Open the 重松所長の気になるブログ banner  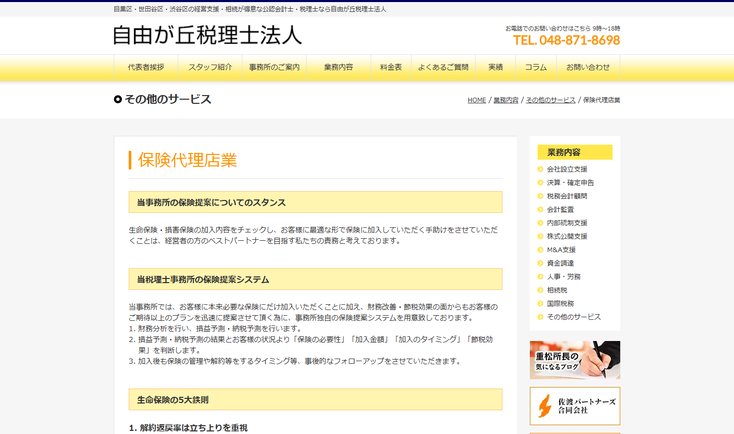click(x=575, y=360)
